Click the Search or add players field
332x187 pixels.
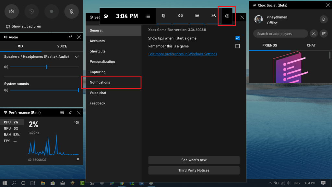[280, 34]
